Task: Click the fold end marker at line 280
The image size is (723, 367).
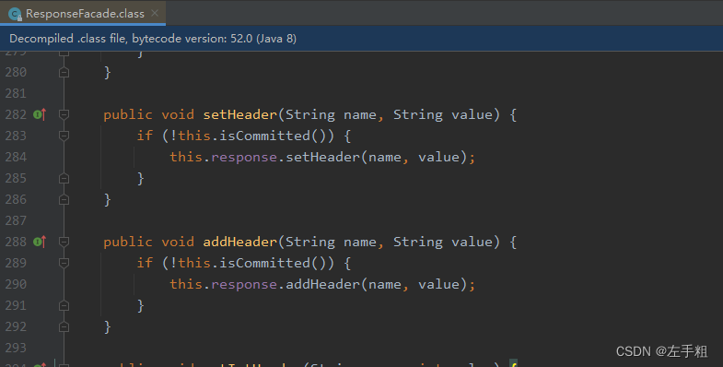Action: click(x=64, y=72)
